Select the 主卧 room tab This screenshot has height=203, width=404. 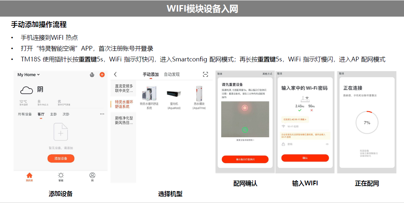point(53,114)
